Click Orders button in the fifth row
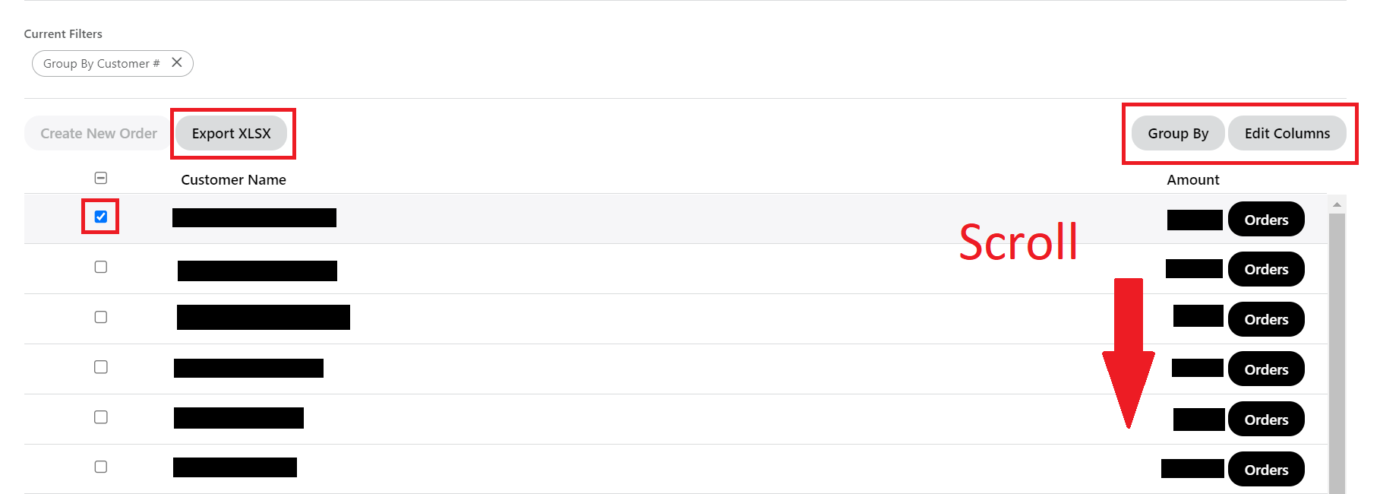The height and width of the screenshot is (494, 1380). pos(1266,420)
